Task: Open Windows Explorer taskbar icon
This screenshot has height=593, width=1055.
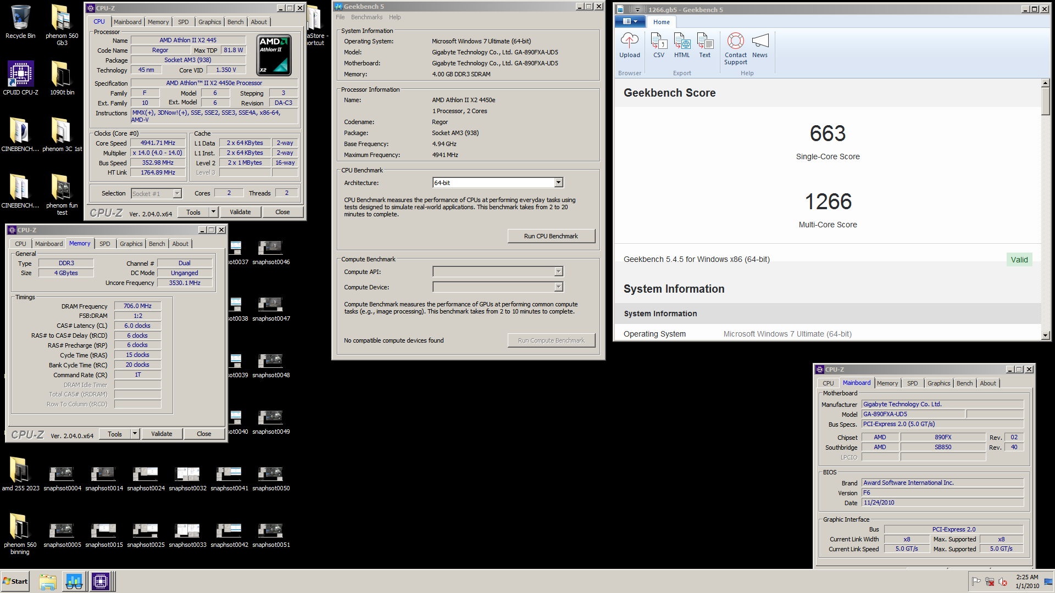Action: click(x=48, y=581)
